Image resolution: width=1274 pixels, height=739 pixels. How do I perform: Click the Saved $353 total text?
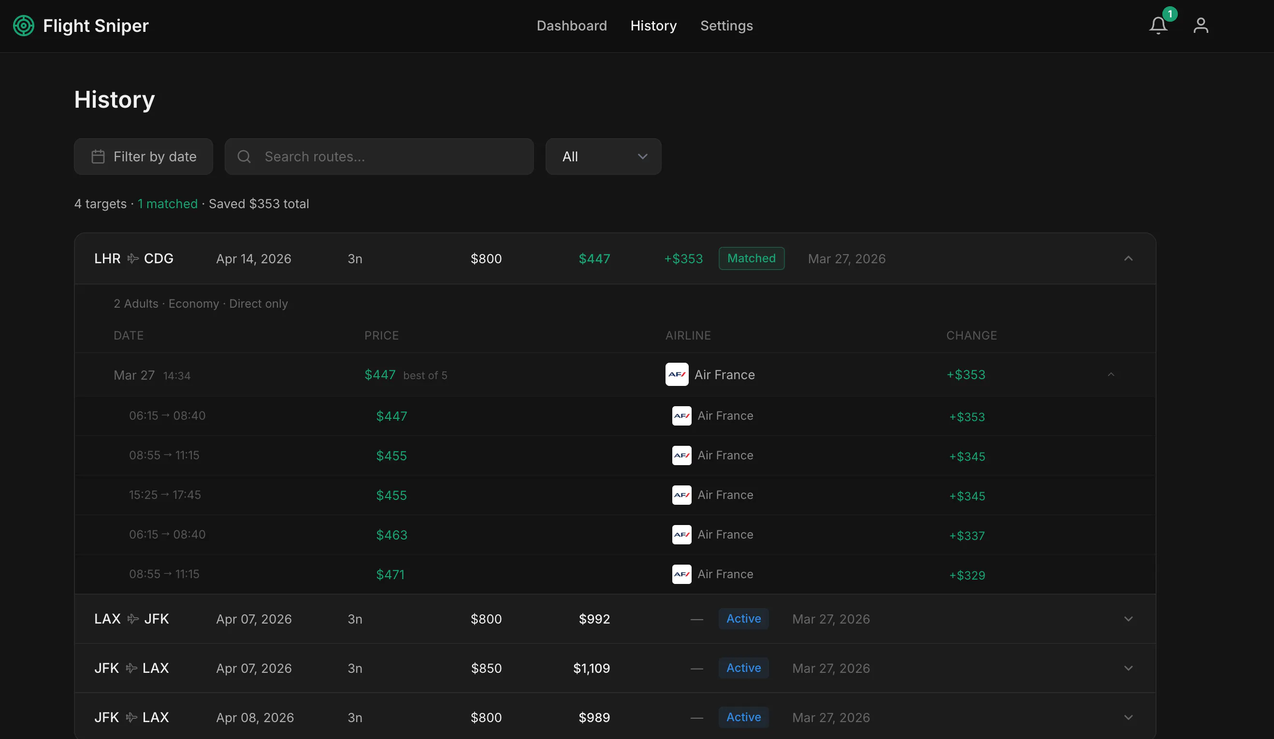coord(259,203)
